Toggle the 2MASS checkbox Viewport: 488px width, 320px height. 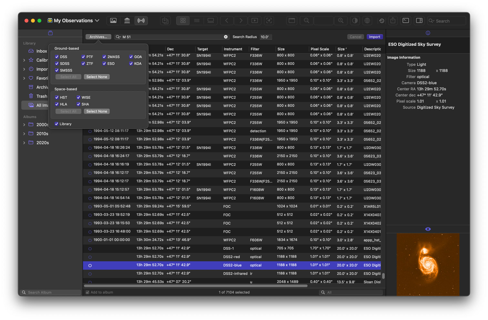104,57
